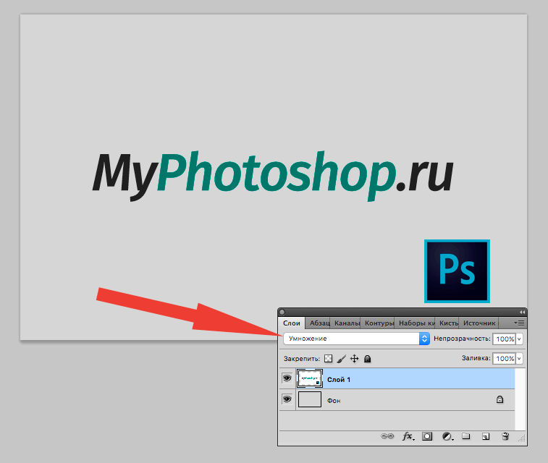Toggle lock position move icon
Image resolution: width=548 pixels, height=463 pixels.
click(x=354, y=358)
